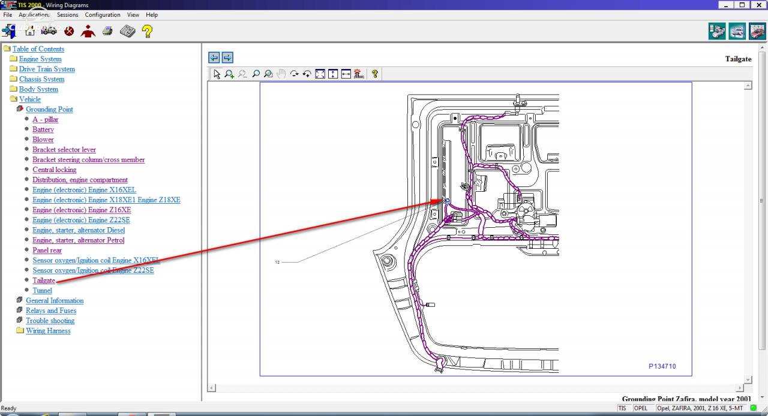Select the hand pan tool
The image size is (768, 416).
pos(281,74)
